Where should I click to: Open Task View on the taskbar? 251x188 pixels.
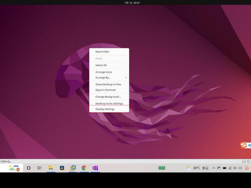click(x=40, y=168)
